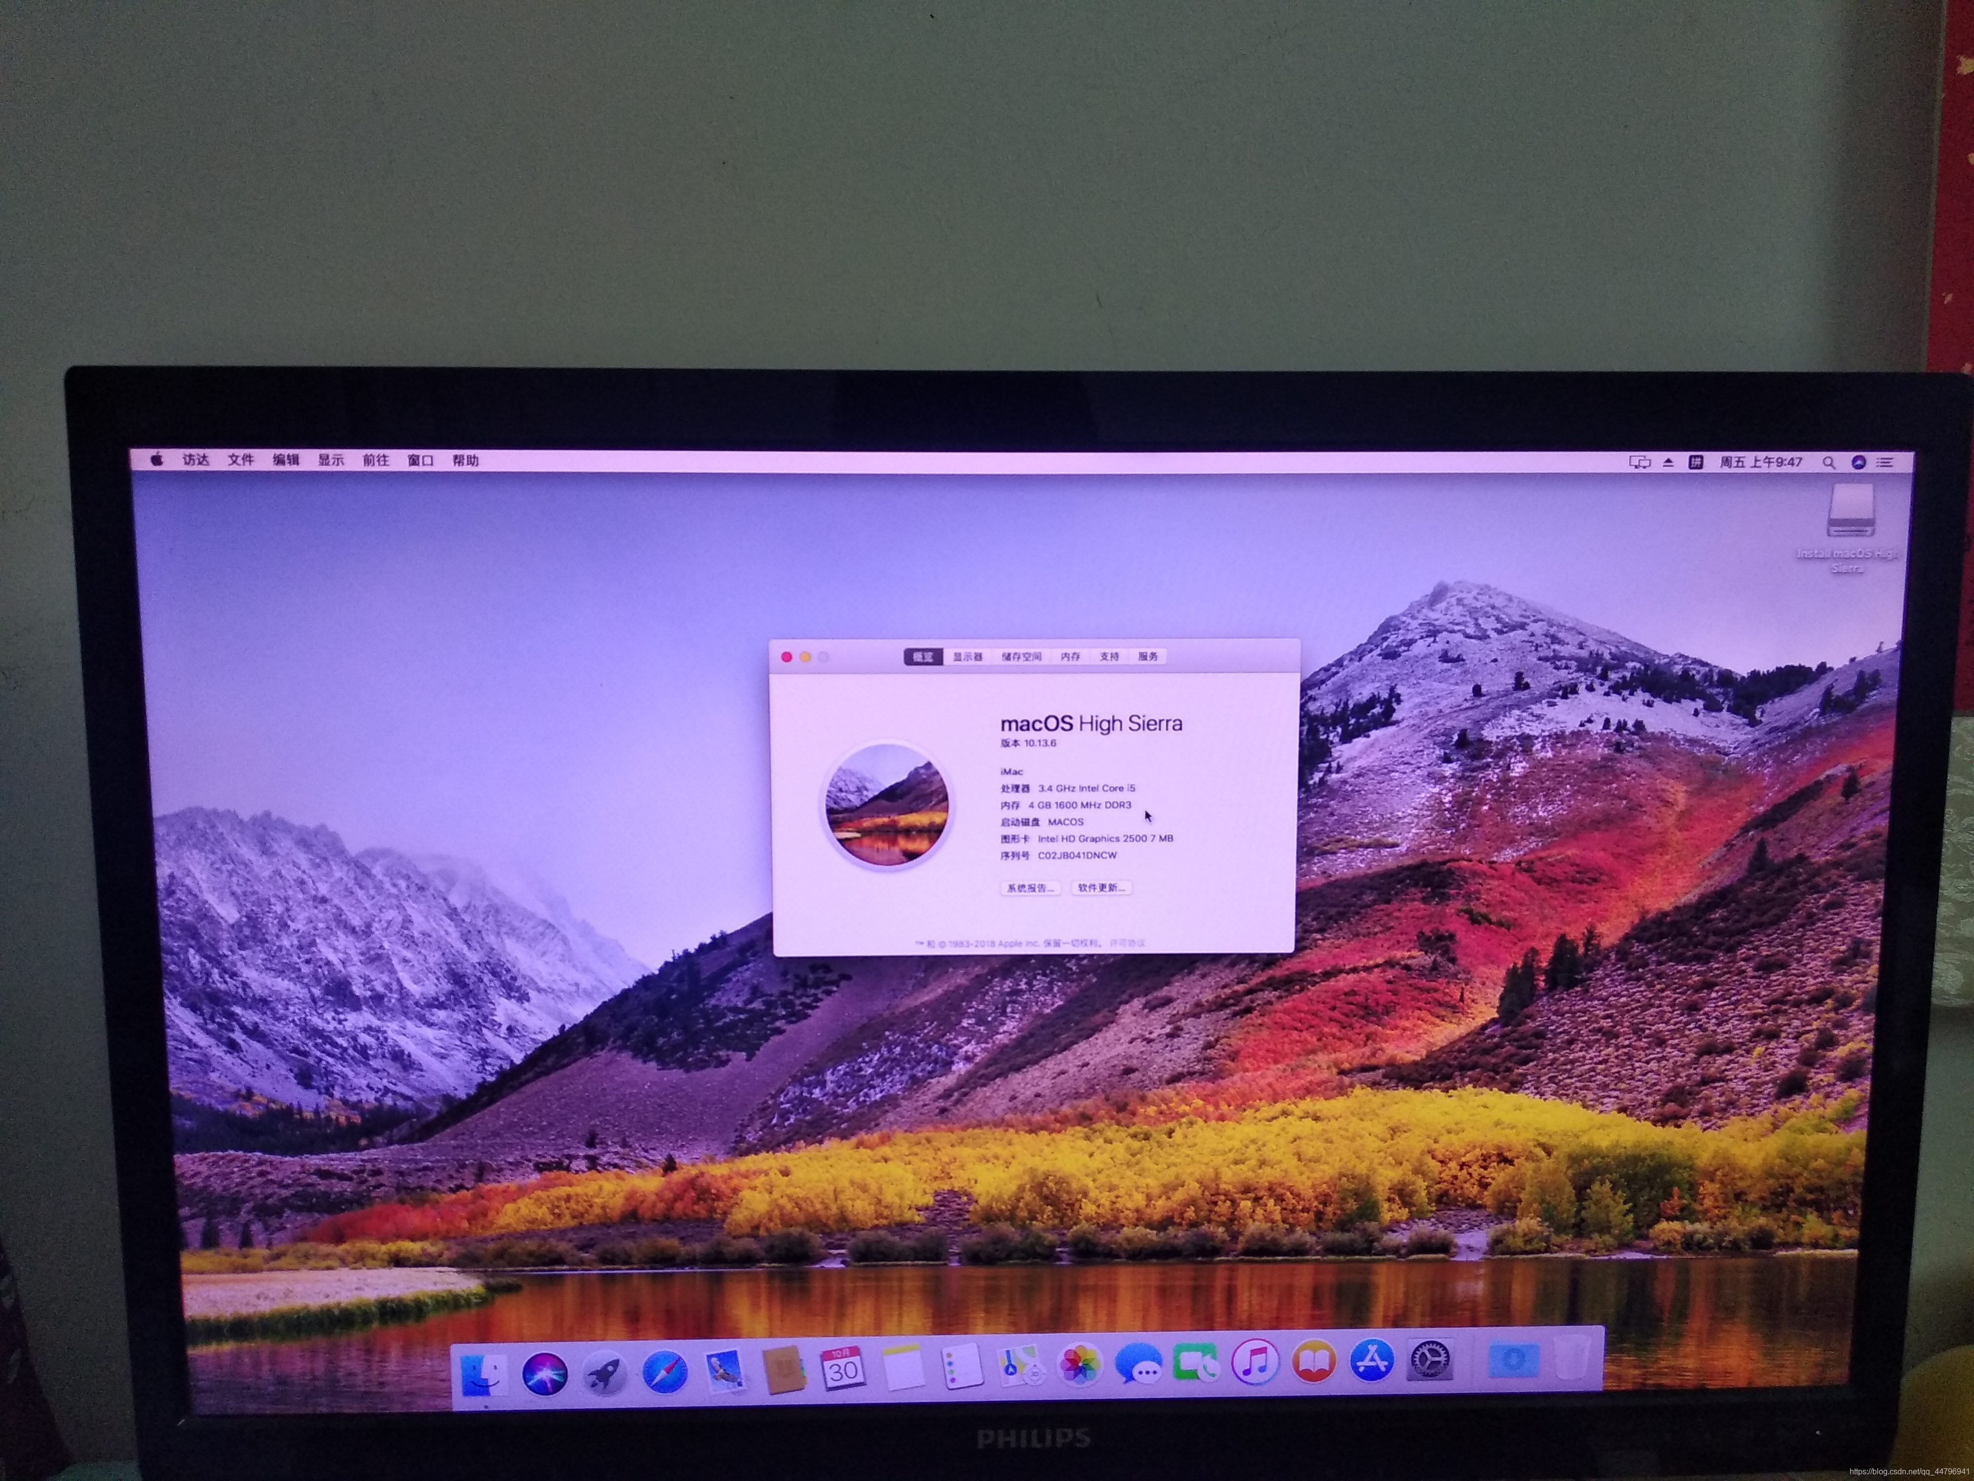Switch to the 储存空间 tab

(1021, 657)
